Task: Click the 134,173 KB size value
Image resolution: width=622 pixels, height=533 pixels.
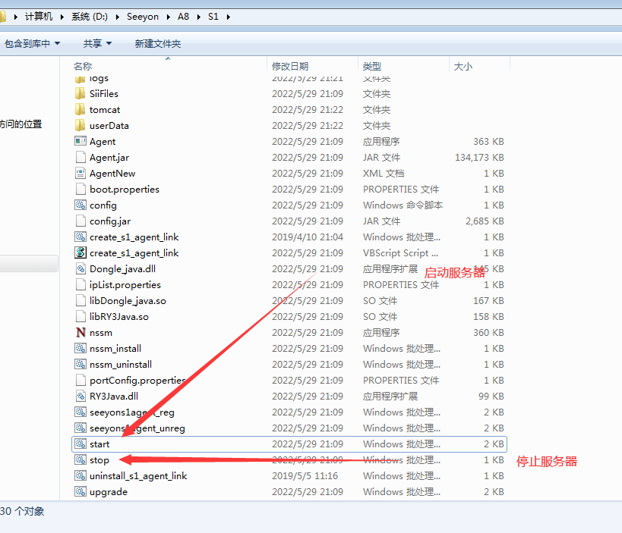Action: 479,158
